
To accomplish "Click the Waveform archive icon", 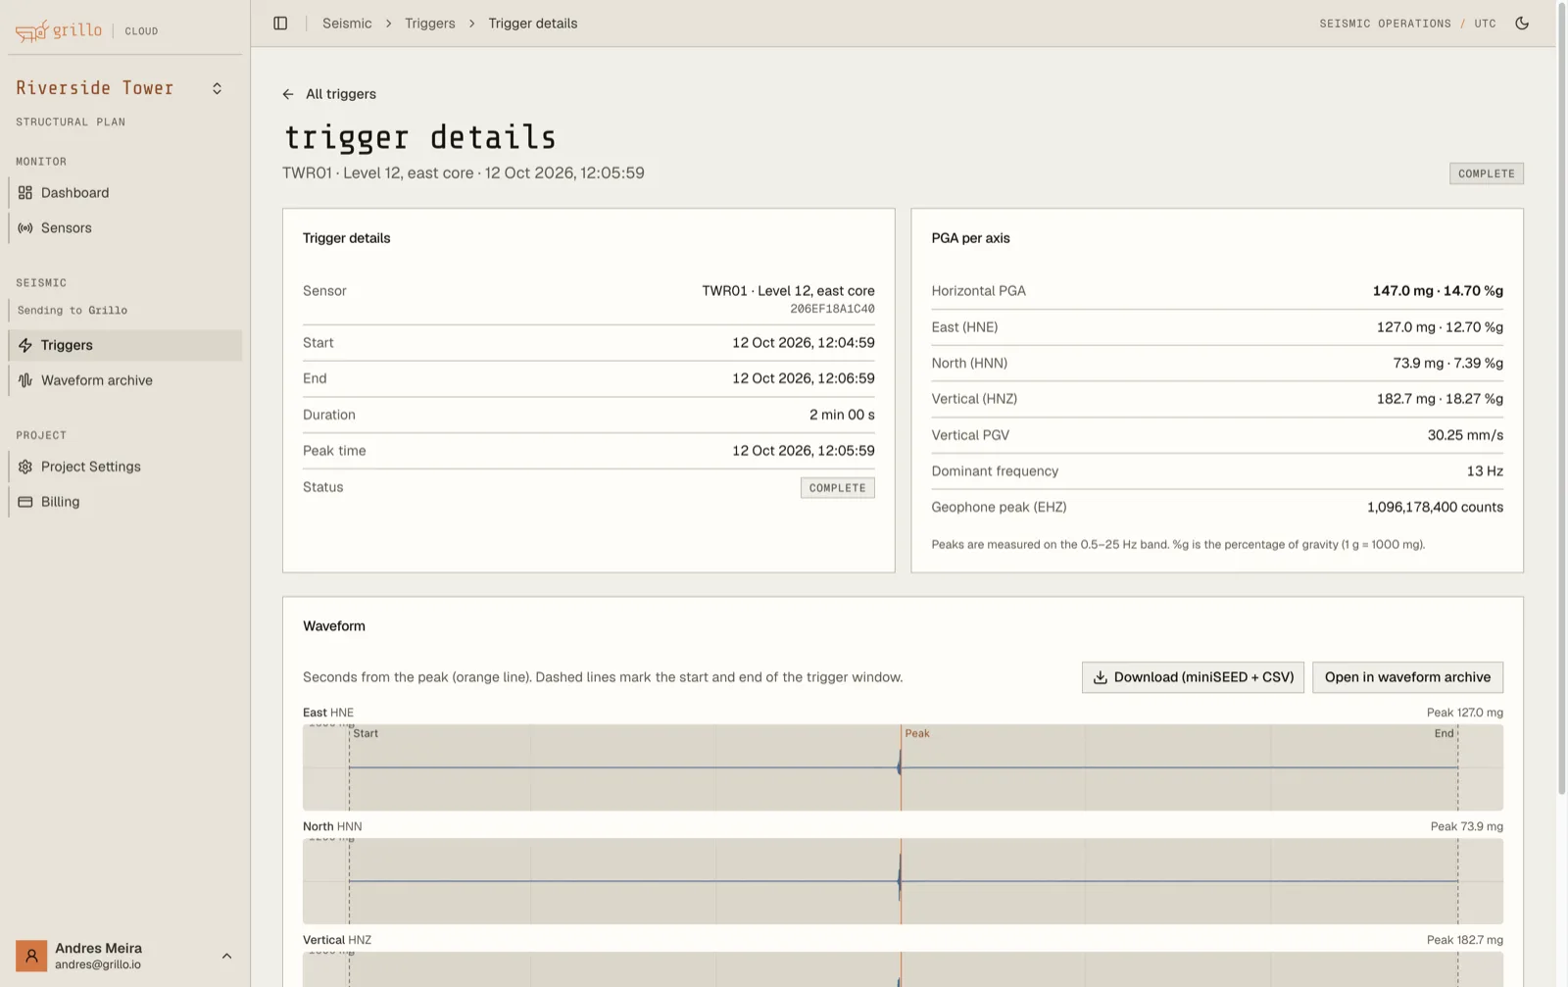I will (25, 380).
